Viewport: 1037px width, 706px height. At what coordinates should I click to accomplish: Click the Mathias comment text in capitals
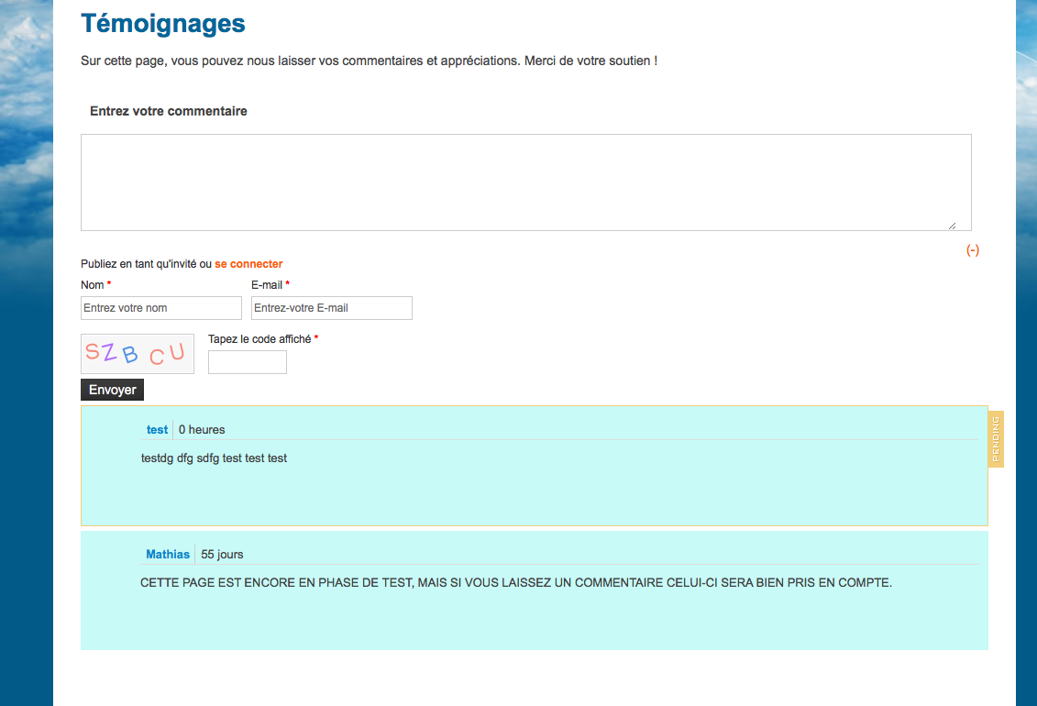[x=516, y=582]
